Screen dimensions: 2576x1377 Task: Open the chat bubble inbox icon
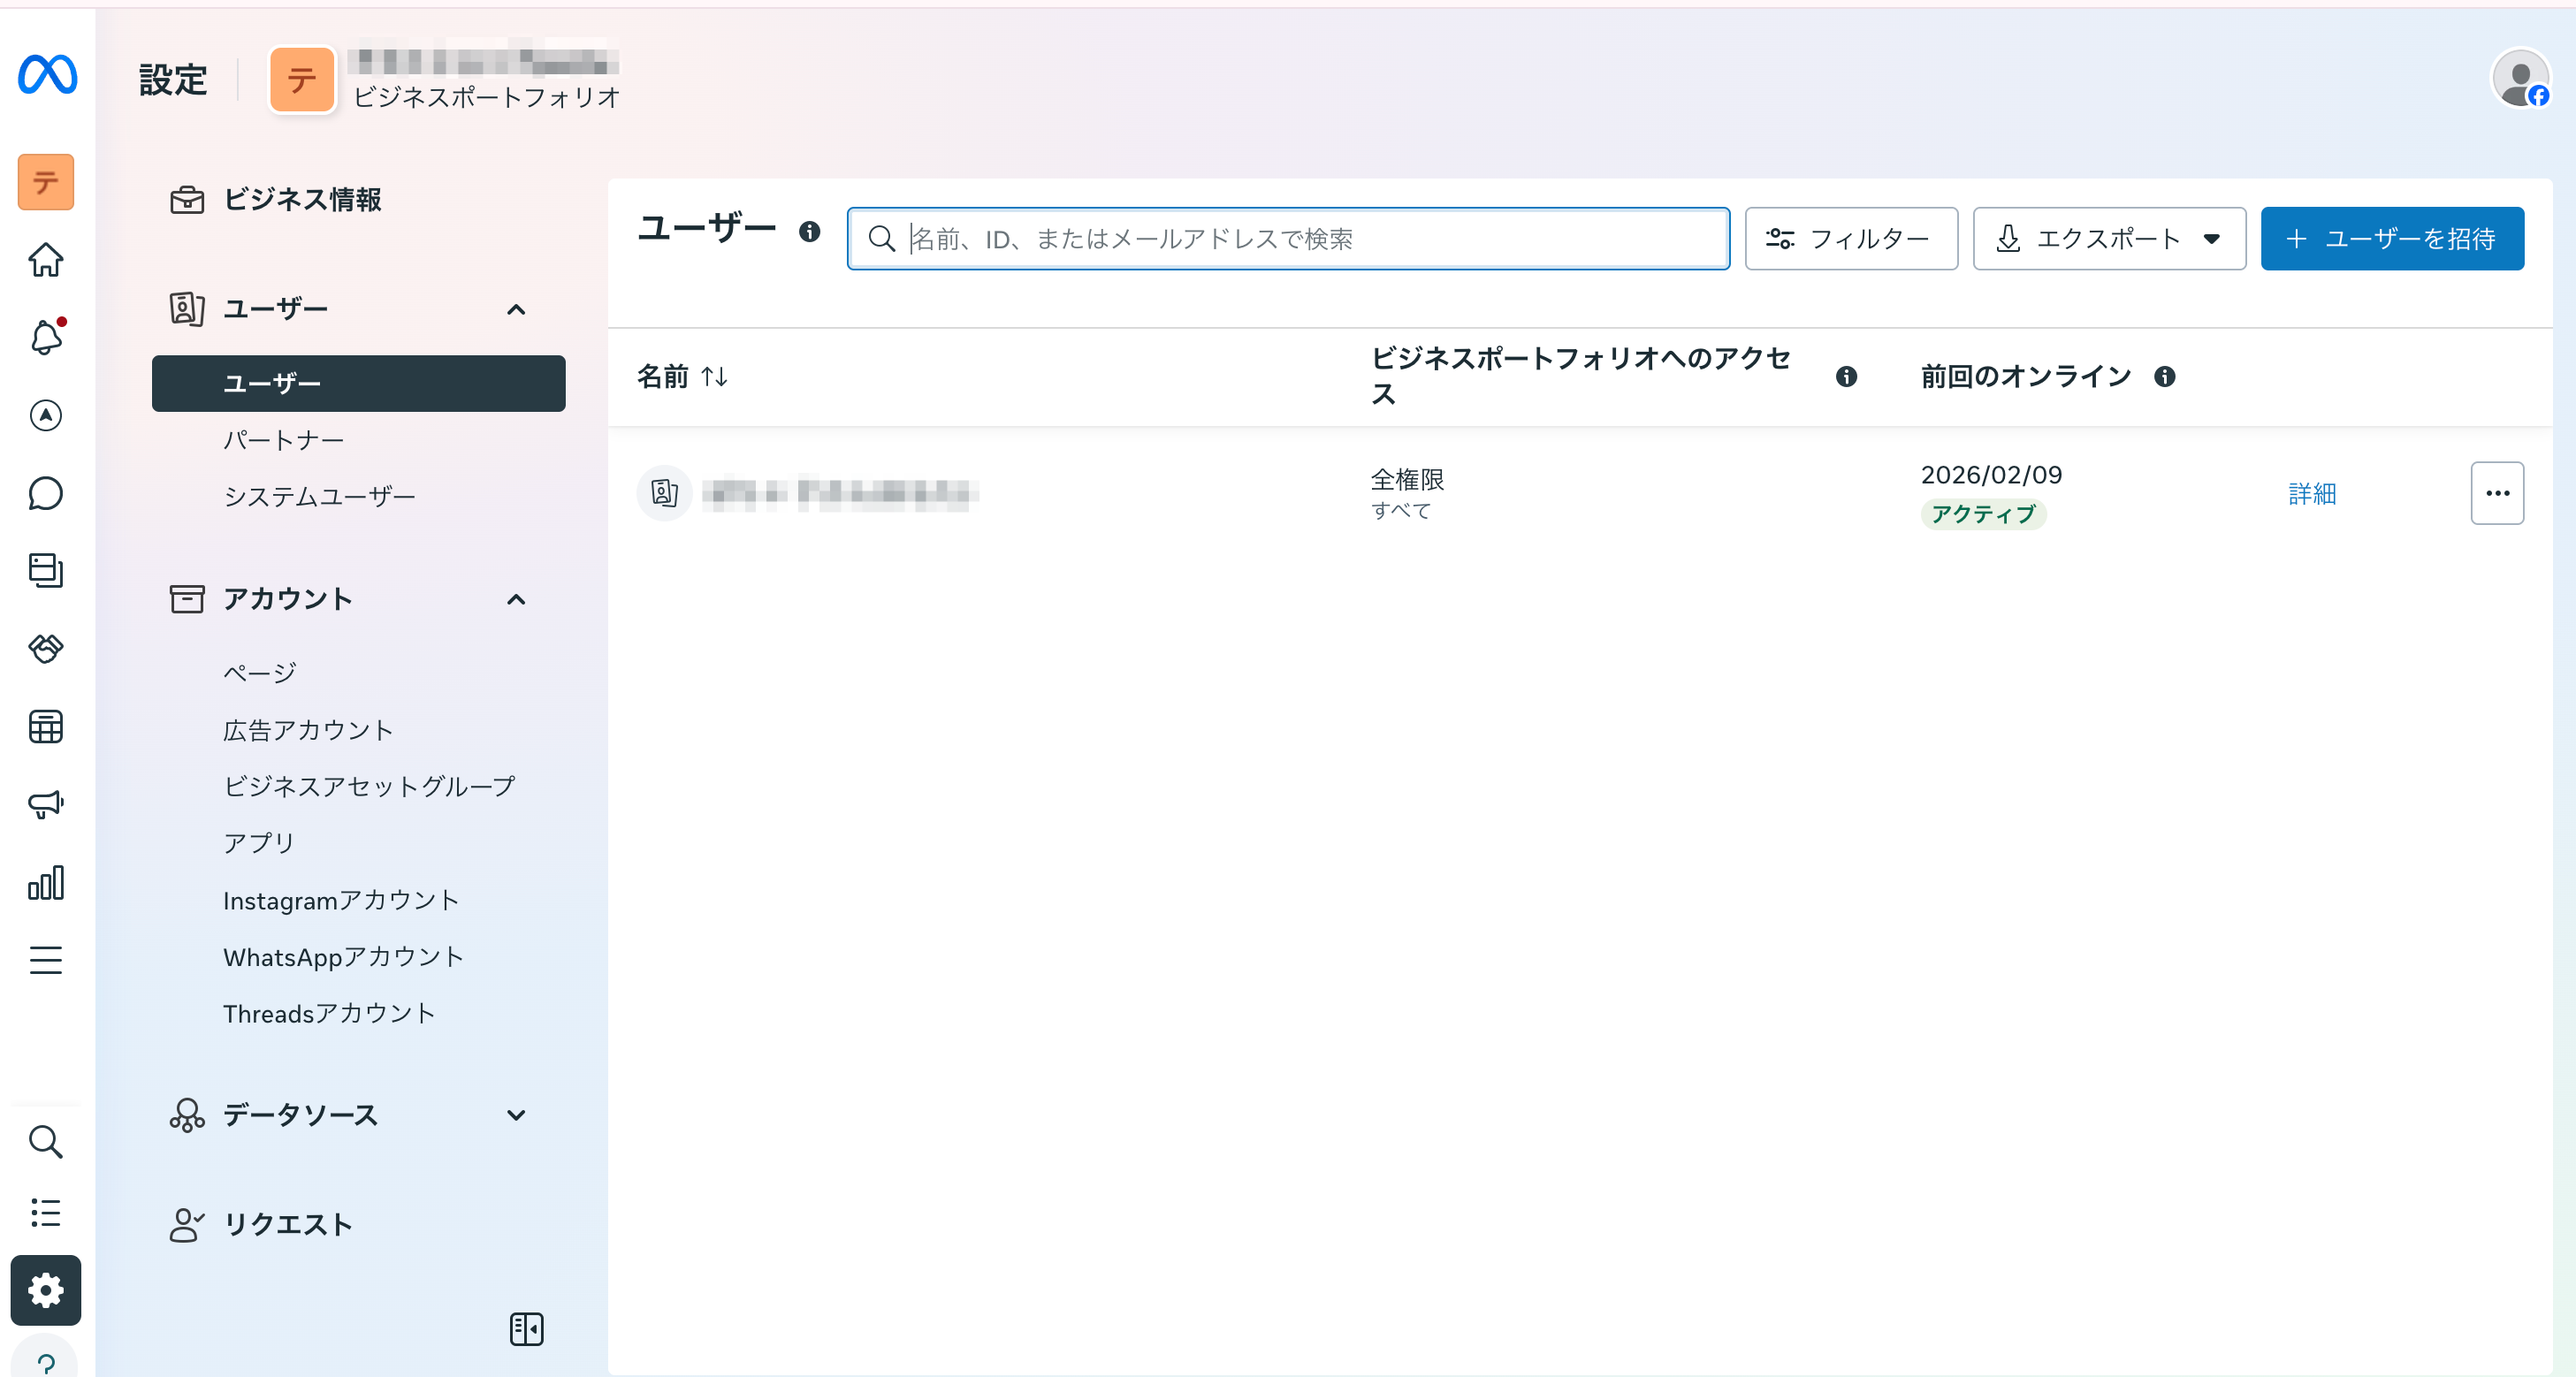(46, 493)
